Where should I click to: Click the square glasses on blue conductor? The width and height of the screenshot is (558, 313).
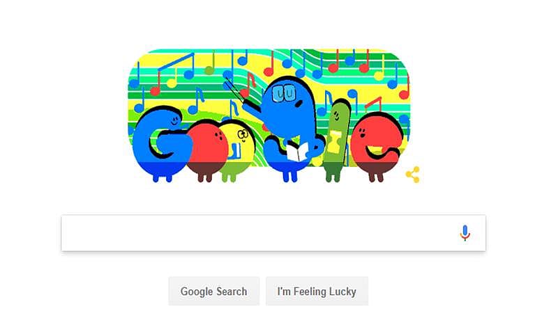[x=284, y=93]
